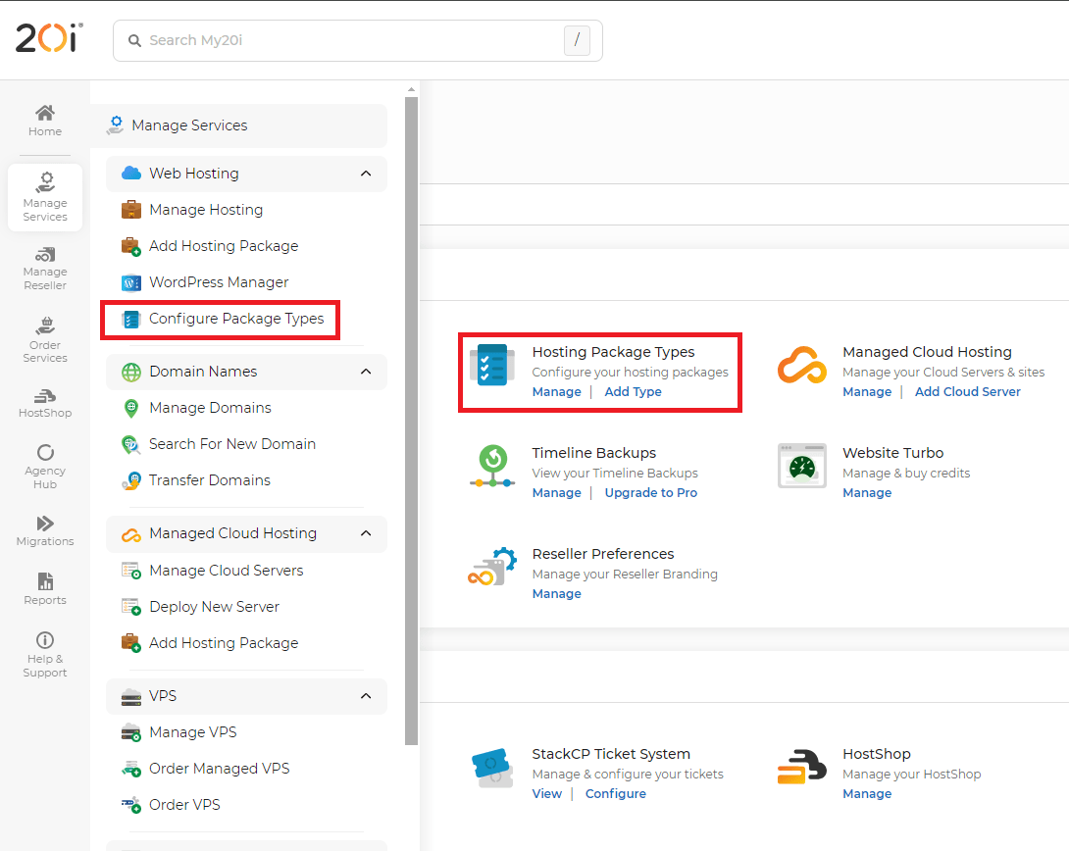Open Manage VPS
Viewport: 1069px width, 851px height.
[x=178, y=732]
